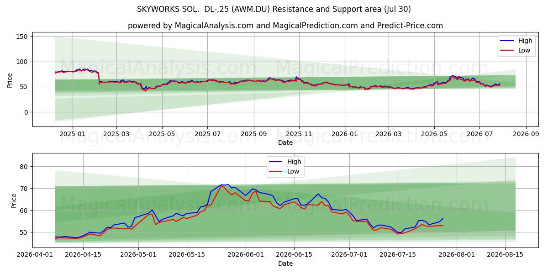Viewport: 548px width, 274px height.
Task: Click the '0' y-axis tick on the top chart
Action: tap(26, 112)
